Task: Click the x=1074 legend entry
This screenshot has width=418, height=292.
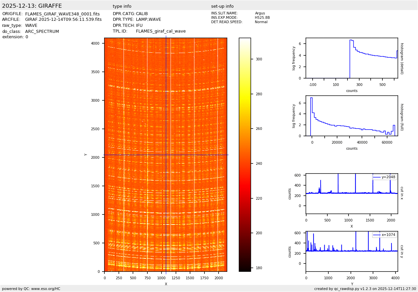Action: 384,235
